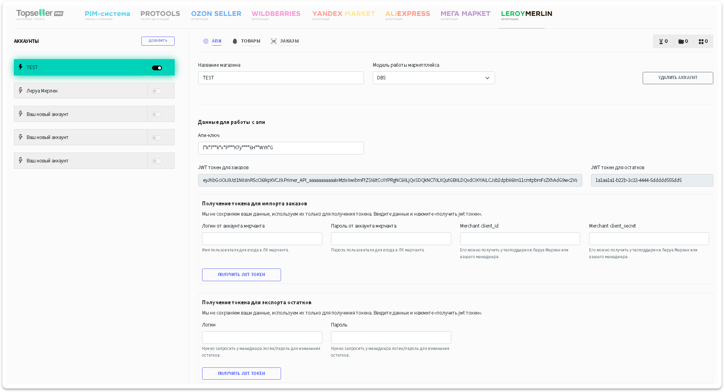Viewport: 724px width, 392px height.
Task: Click the gear icon beside АПИ tab
Action: [206, 41]
